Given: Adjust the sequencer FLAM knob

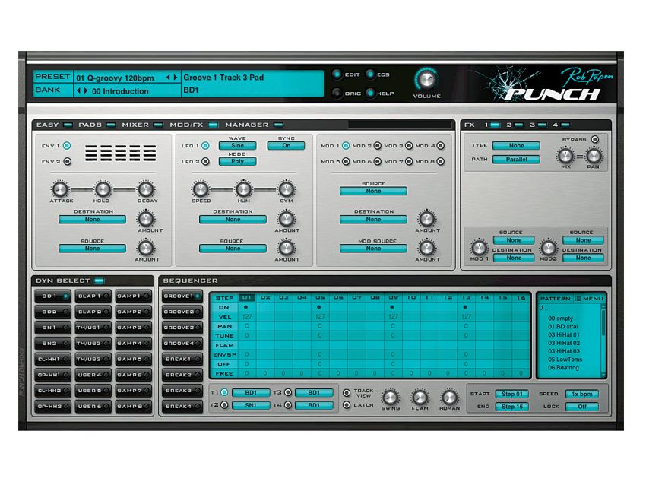Looking at the screenshot, I should 420,398.
